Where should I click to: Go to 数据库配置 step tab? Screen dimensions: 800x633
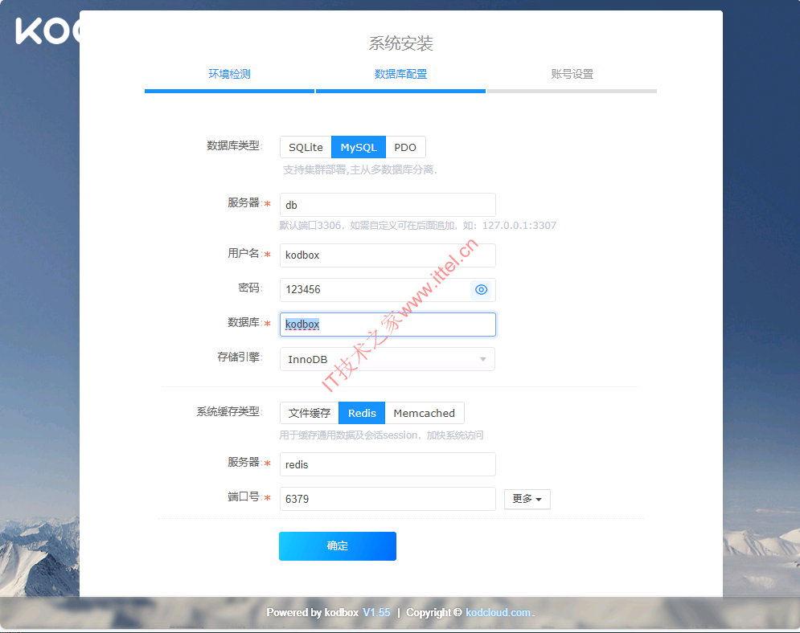[400, 75]
